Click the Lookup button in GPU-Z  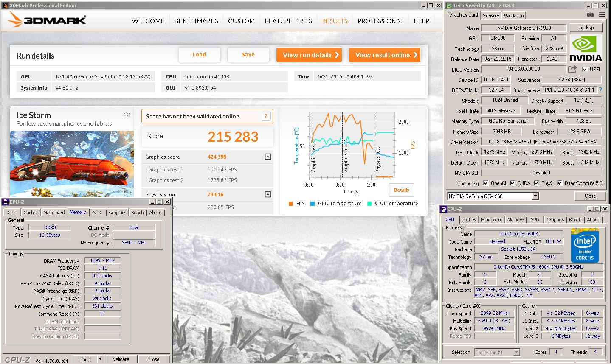586,28
